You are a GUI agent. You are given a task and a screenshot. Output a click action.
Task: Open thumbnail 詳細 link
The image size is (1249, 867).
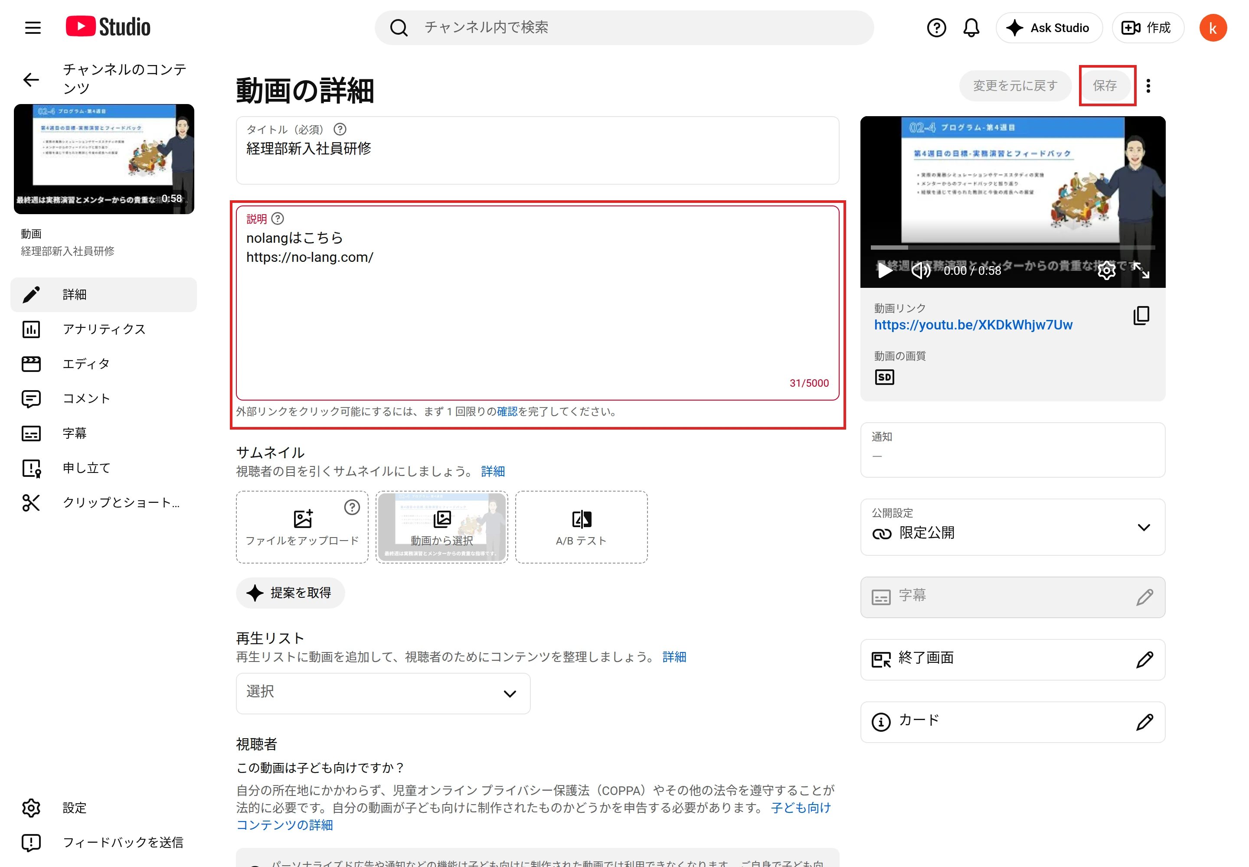[492, 471]
